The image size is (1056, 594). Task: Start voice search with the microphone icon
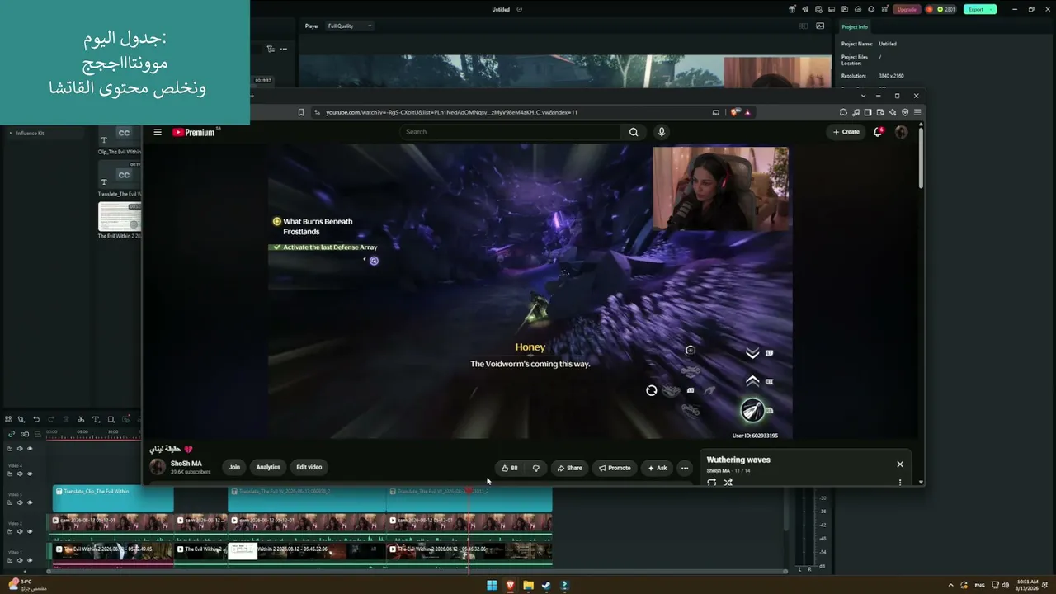coord(661,132)
